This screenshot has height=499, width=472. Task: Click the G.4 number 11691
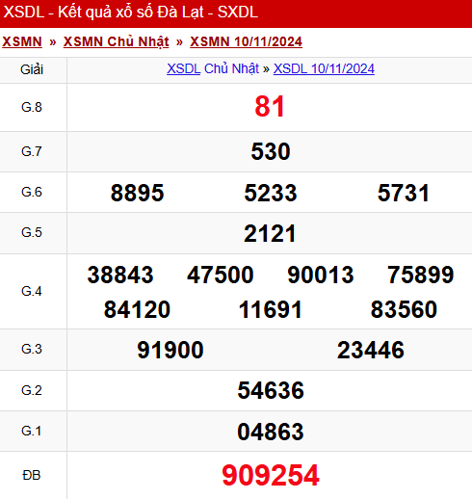[x=271, y=309]
